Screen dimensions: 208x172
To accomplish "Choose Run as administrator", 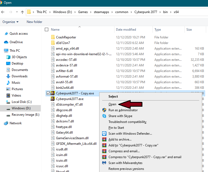I will (123, 110).
